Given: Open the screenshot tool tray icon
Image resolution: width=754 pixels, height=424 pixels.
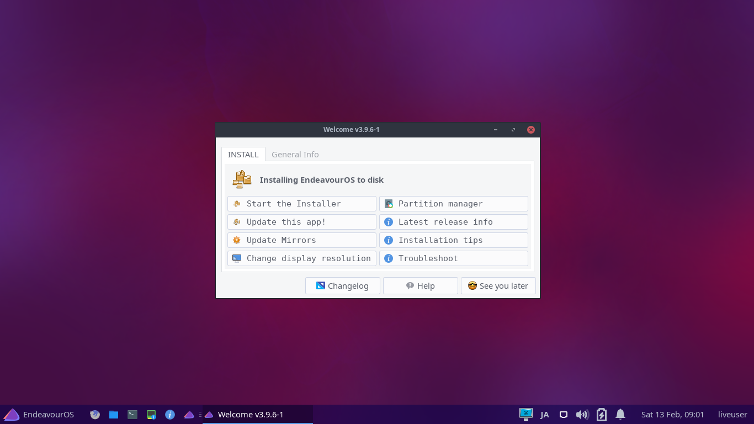Looking at the screenshot, I should 526,414.
